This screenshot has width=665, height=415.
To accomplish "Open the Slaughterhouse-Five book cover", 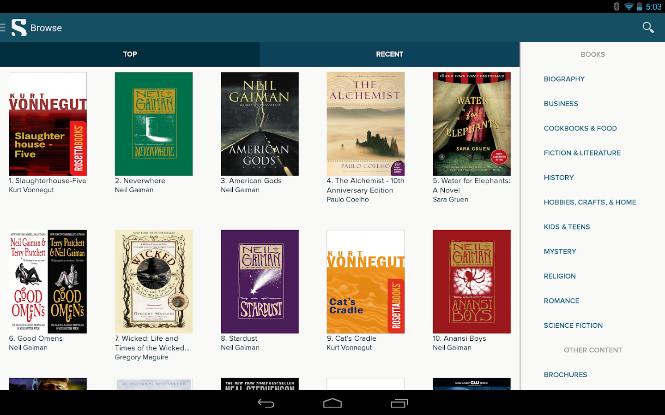I will coord(48,124).
